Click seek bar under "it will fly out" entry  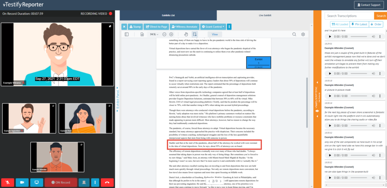click(360, 155)
